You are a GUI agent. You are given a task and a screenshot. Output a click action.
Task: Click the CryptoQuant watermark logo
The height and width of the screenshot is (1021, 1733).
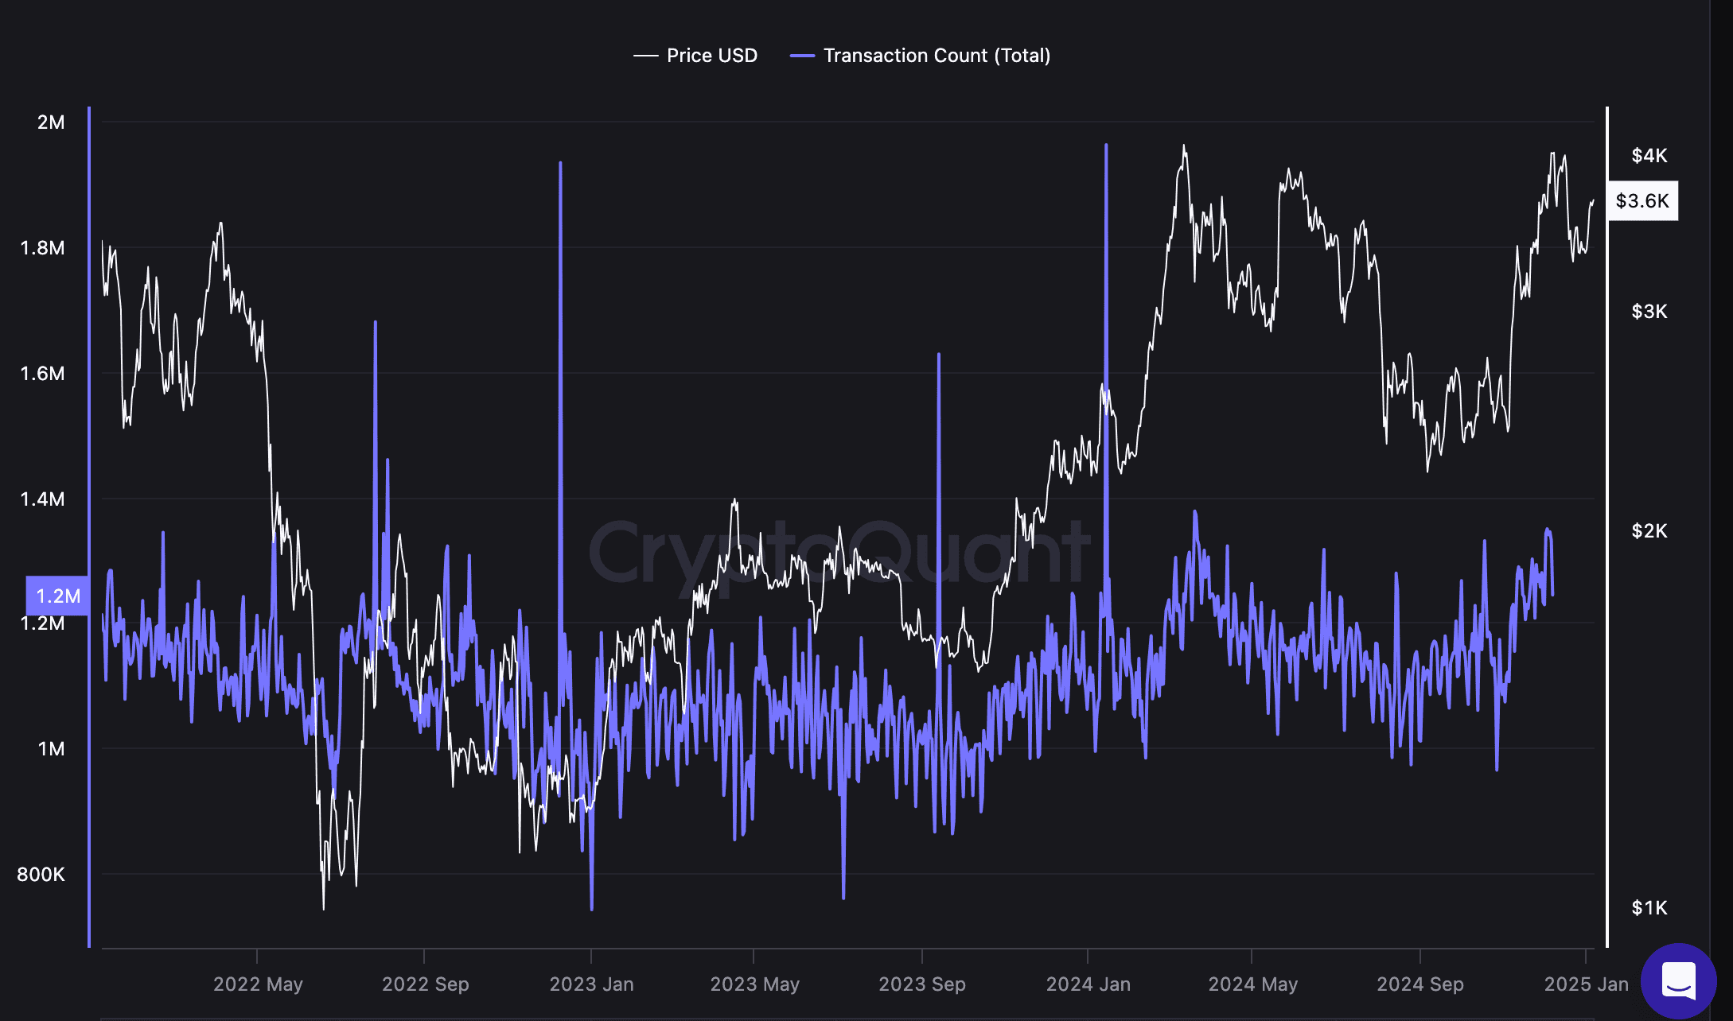pos(839,553)
